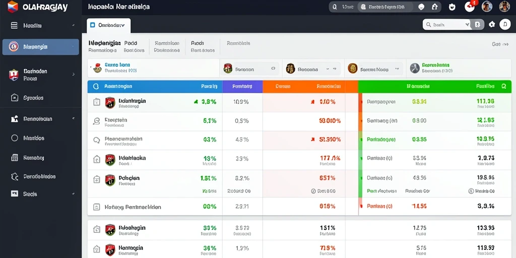Click the calendar icon on Ddentagia row
Viewport: 516px width, 258px height.
pyautogui.click(x=96, y=102)
